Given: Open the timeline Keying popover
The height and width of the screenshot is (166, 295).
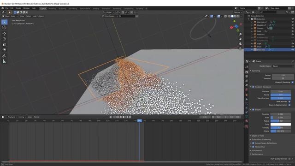Looking at the screenshot, I should tap(22, 117).
